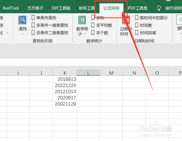The image size is (182, 141).
Task: Choose 求平均数 command
Action: [104, 25]
